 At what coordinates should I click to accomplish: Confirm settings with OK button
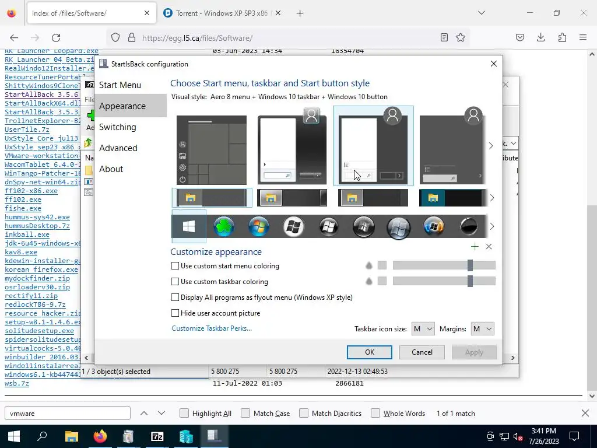(369, 352)
